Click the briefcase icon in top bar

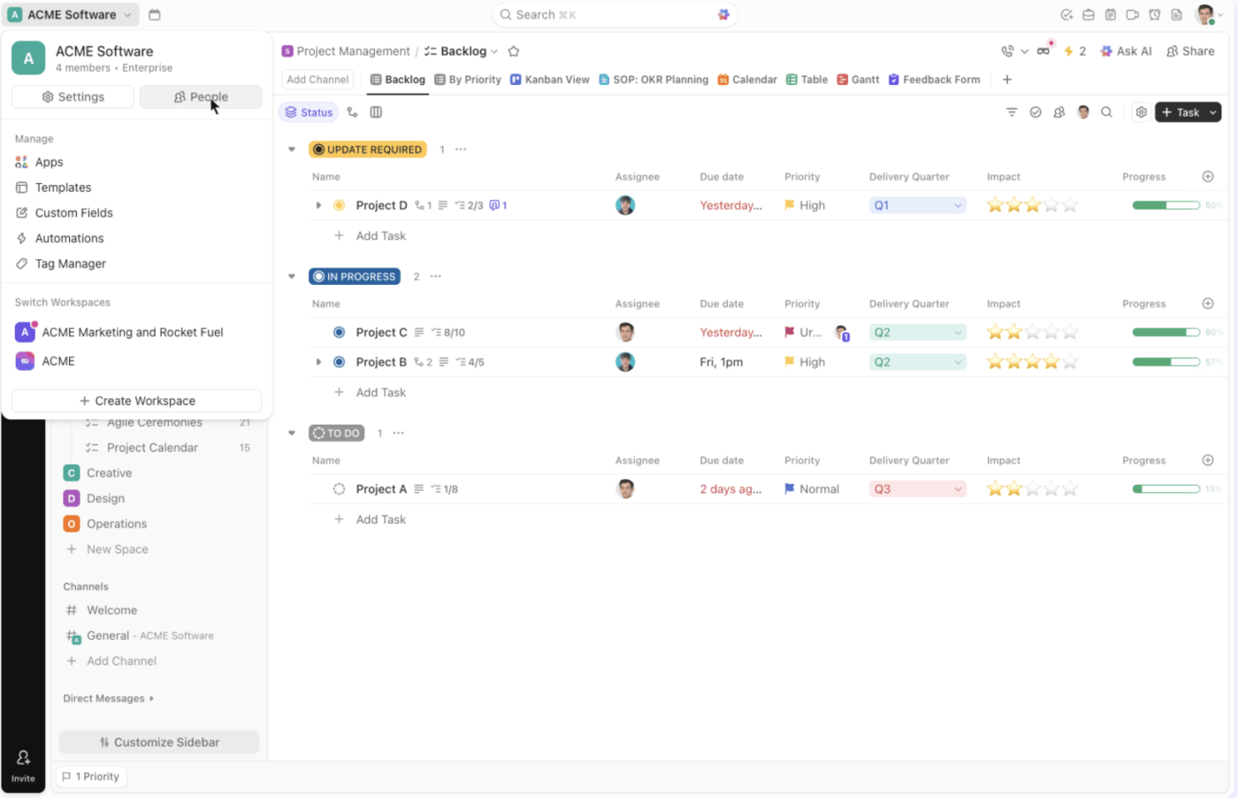tap(1089, 15)
